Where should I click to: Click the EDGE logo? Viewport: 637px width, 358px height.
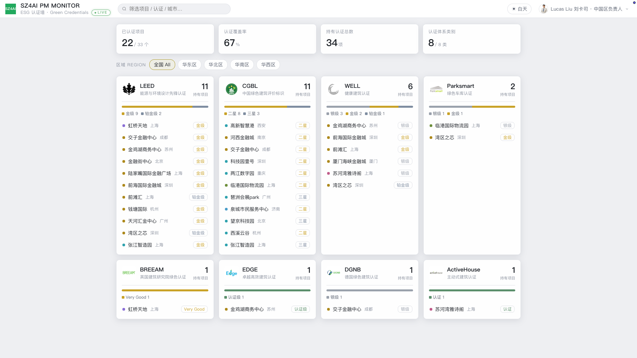(232, 273)
